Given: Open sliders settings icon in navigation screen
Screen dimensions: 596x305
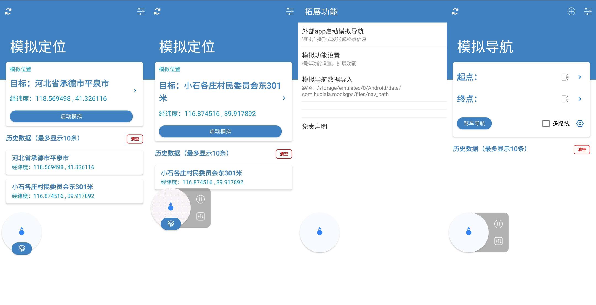Looking at the screenshot, I should 588,11.
